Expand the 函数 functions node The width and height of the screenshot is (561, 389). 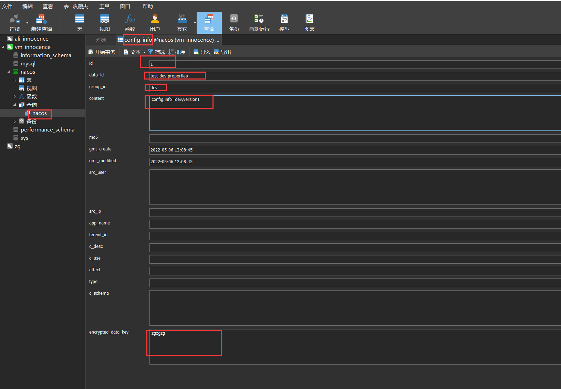[15, 96]
